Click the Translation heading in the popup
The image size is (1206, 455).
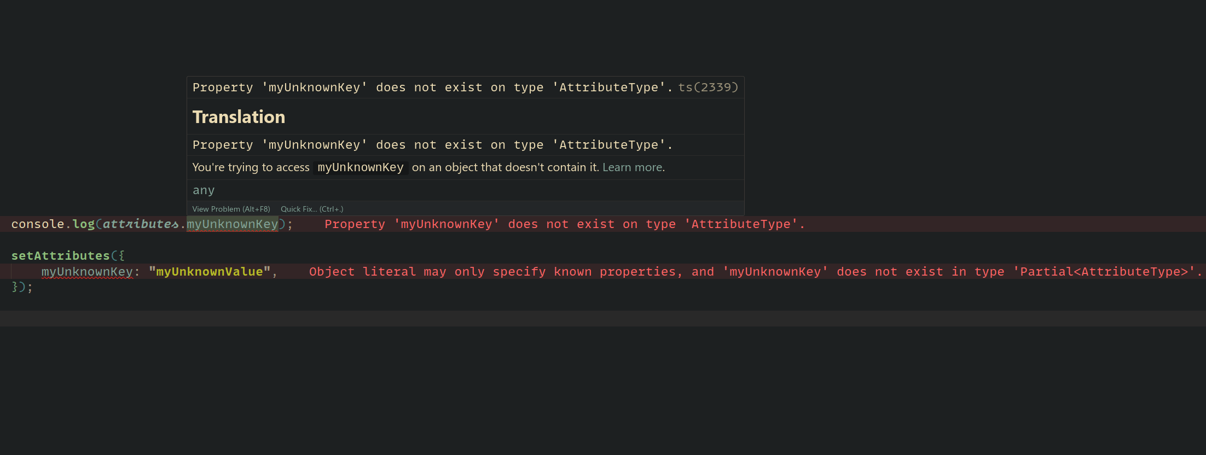coord(239,117)
